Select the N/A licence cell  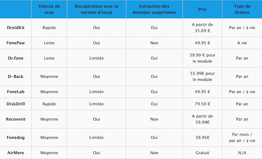pos(242,153)
